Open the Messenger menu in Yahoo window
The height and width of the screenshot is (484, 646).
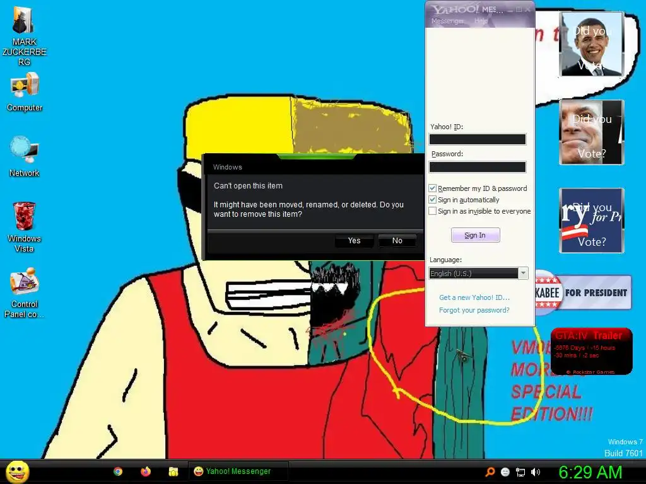[447, 21]
